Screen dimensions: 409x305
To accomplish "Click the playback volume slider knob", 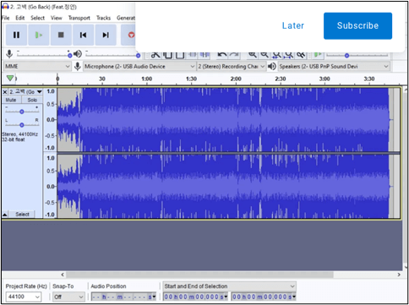I will point(138,56).
